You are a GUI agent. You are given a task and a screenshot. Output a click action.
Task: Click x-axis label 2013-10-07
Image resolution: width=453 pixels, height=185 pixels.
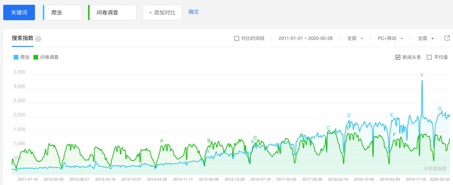(x=131, y=179)
